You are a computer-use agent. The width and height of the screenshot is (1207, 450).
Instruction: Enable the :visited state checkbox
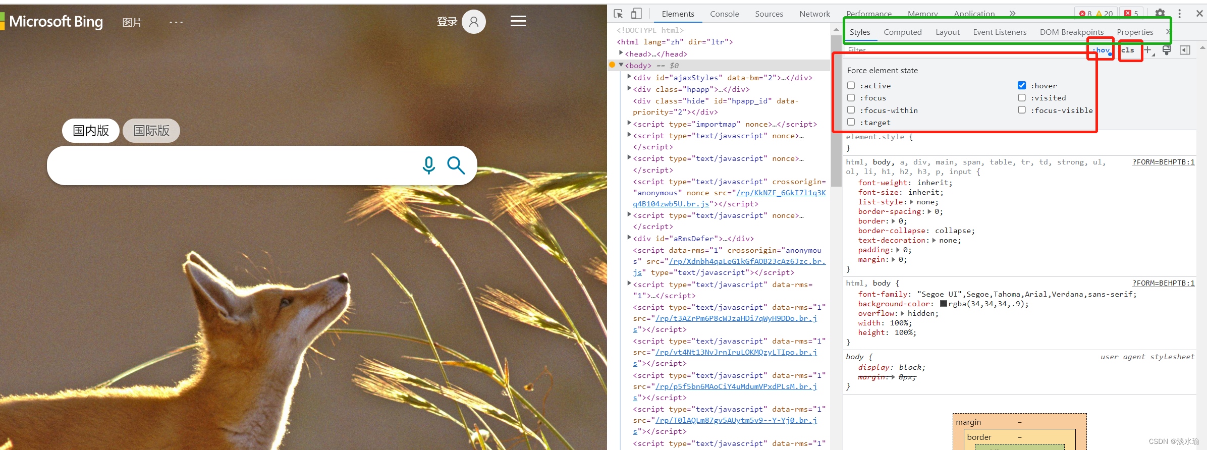pos(1022,97)
